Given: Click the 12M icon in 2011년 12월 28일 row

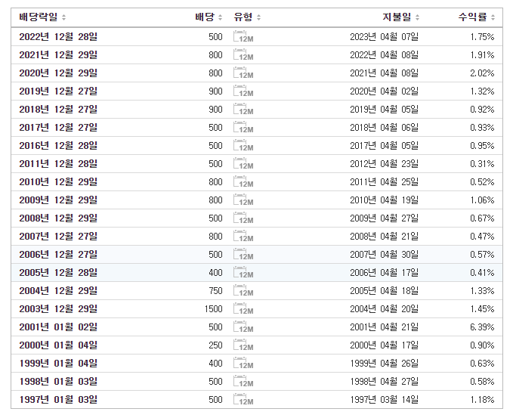Looking at the screenshot, I should (x=243, y=164).
